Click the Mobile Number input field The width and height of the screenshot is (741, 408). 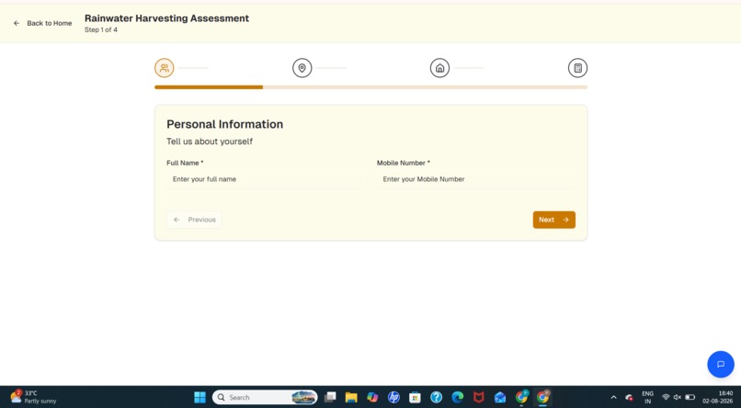476,179
